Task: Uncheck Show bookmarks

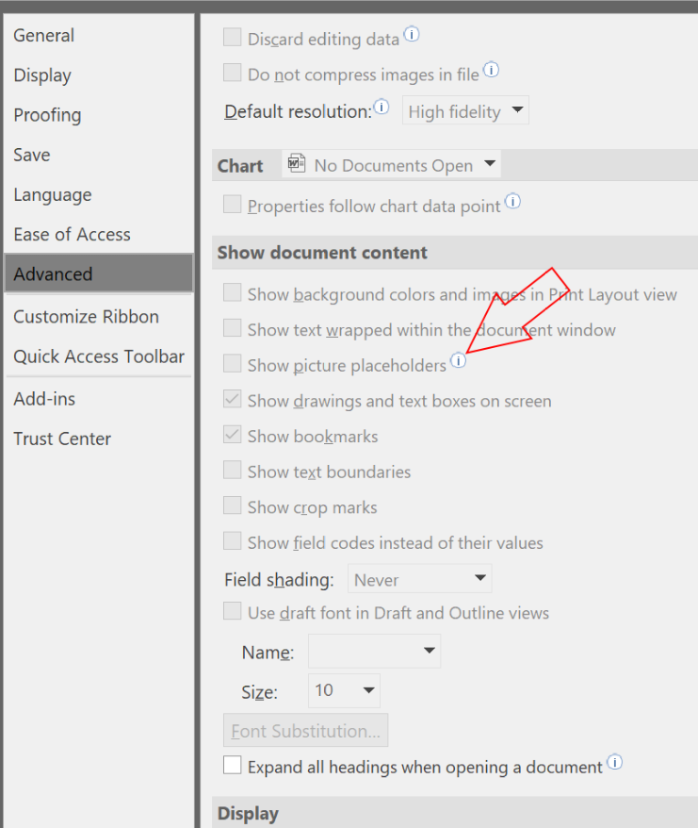Action: point(232,435)
